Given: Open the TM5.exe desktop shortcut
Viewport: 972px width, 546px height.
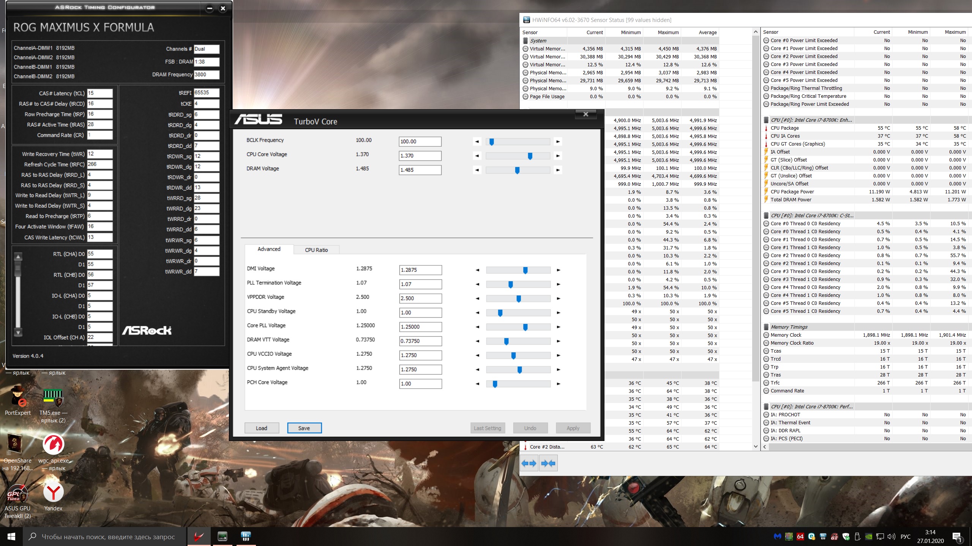Looking at the screenshot, I should coord(53,397).
